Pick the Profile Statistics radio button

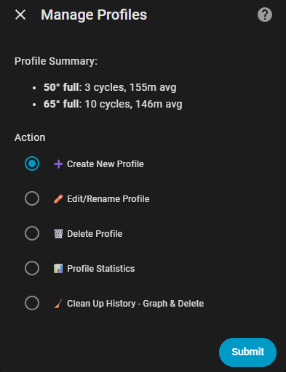32,268
